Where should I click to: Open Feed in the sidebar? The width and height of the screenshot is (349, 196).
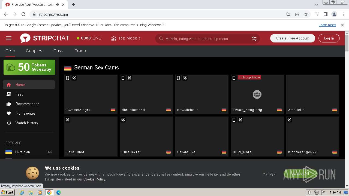[29, 94]
